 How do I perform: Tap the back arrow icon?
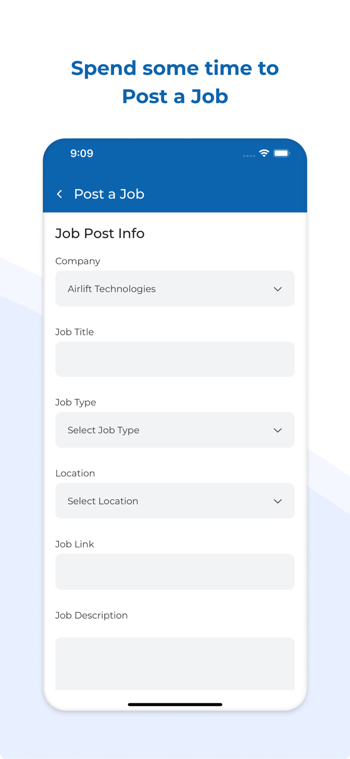point(59,194)
